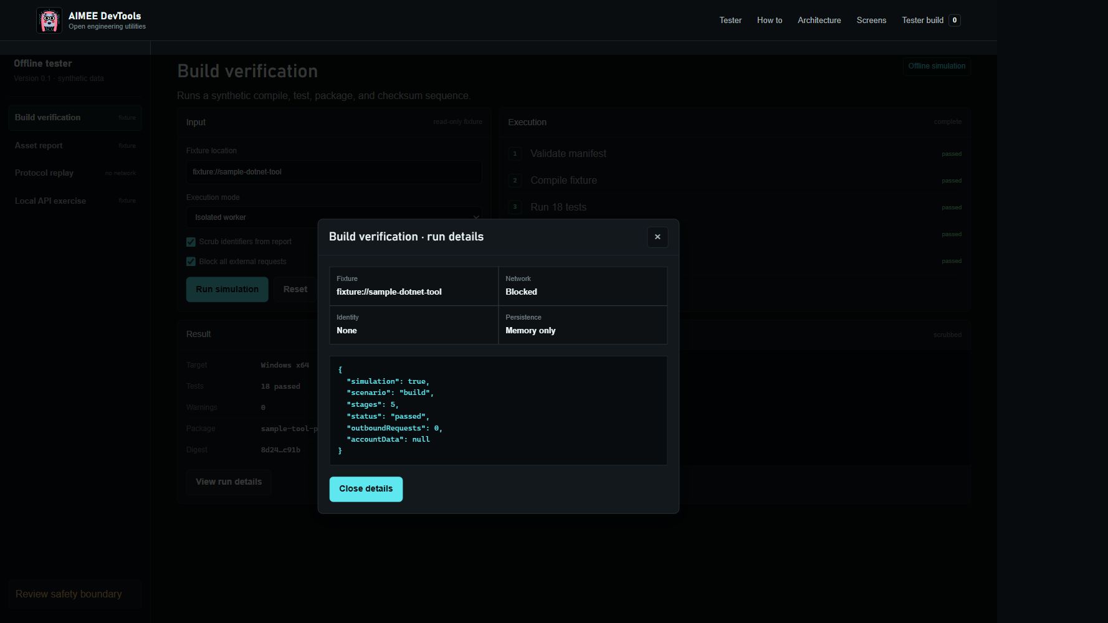This screenshot has height=623, width=1108.
Task: Click the Persistence Memory only cell
Action: pos(583,325)
